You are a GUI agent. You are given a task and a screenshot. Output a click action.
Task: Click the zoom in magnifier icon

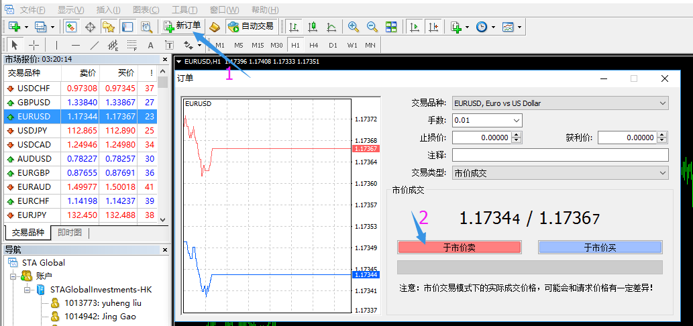coord(353,27)
